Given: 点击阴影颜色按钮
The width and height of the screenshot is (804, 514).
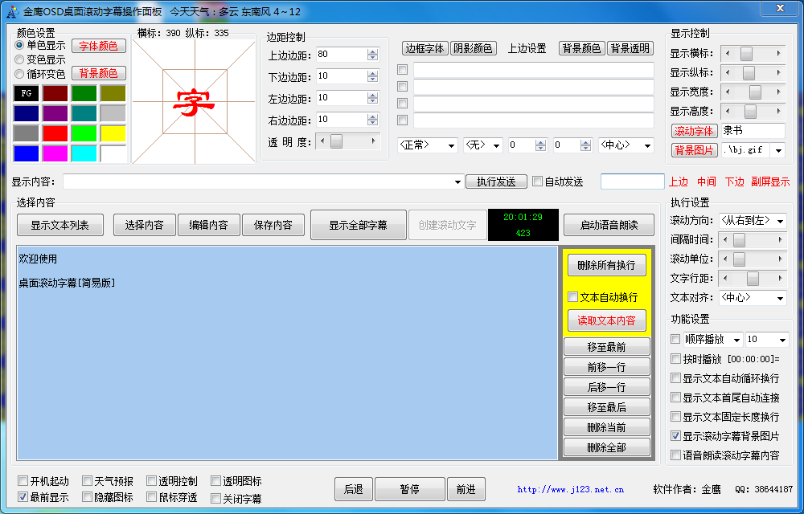Looking at the screenshot, I should click(474, 47).
